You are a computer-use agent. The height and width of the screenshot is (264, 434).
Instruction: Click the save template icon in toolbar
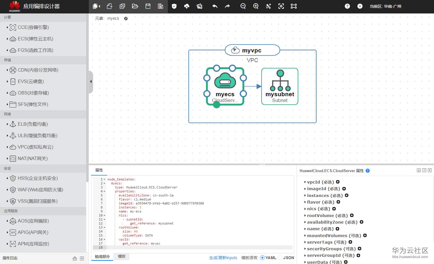coord(148,6)
